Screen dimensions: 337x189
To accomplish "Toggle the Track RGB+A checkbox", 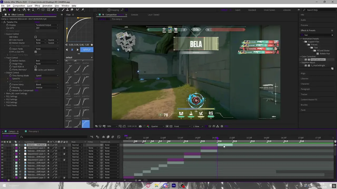I will click(x=36, y=67).
